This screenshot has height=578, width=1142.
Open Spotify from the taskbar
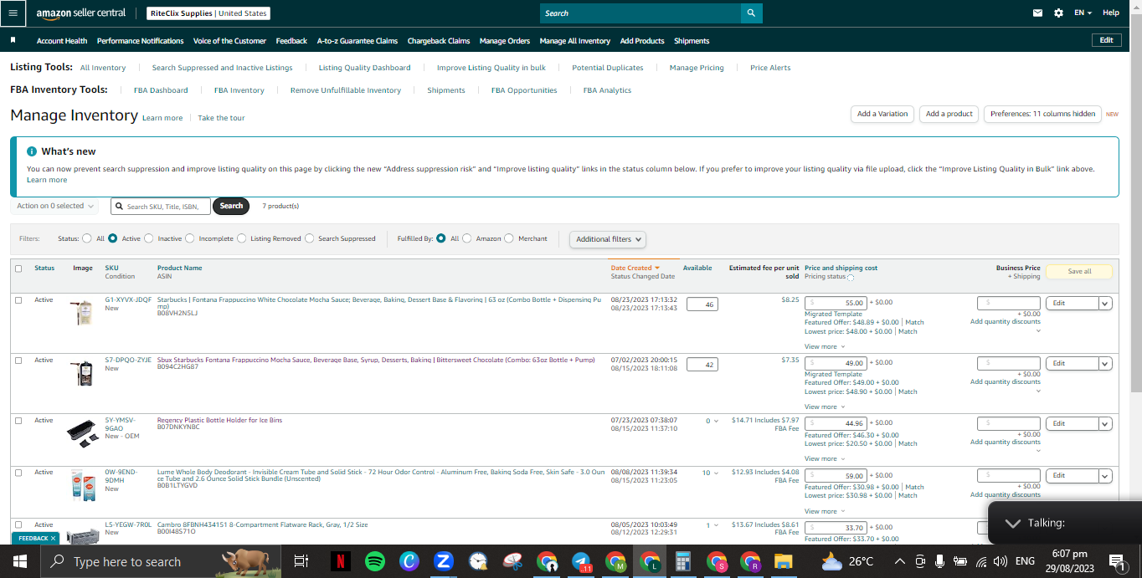point(375,561)
